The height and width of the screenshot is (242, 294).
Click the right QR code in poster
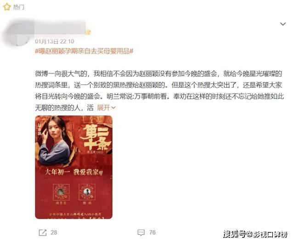87,192
